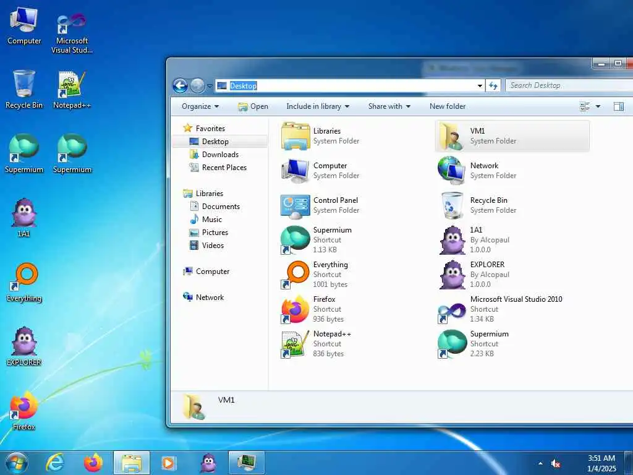
Task: Expand address bar history dropdown
Action: coord(480,85)
